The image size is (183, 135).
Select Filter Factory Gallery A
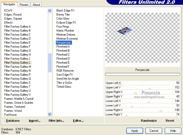coord(17,27)
